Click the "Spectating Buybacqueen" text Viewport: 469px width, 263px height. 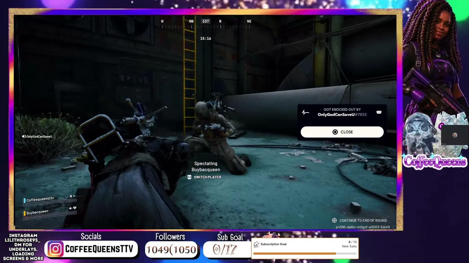tap(206, 167)
